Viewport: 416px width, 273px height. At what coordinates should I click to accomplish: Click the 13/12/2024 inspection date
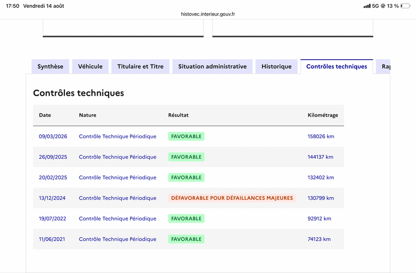click(x=52, y=198)
